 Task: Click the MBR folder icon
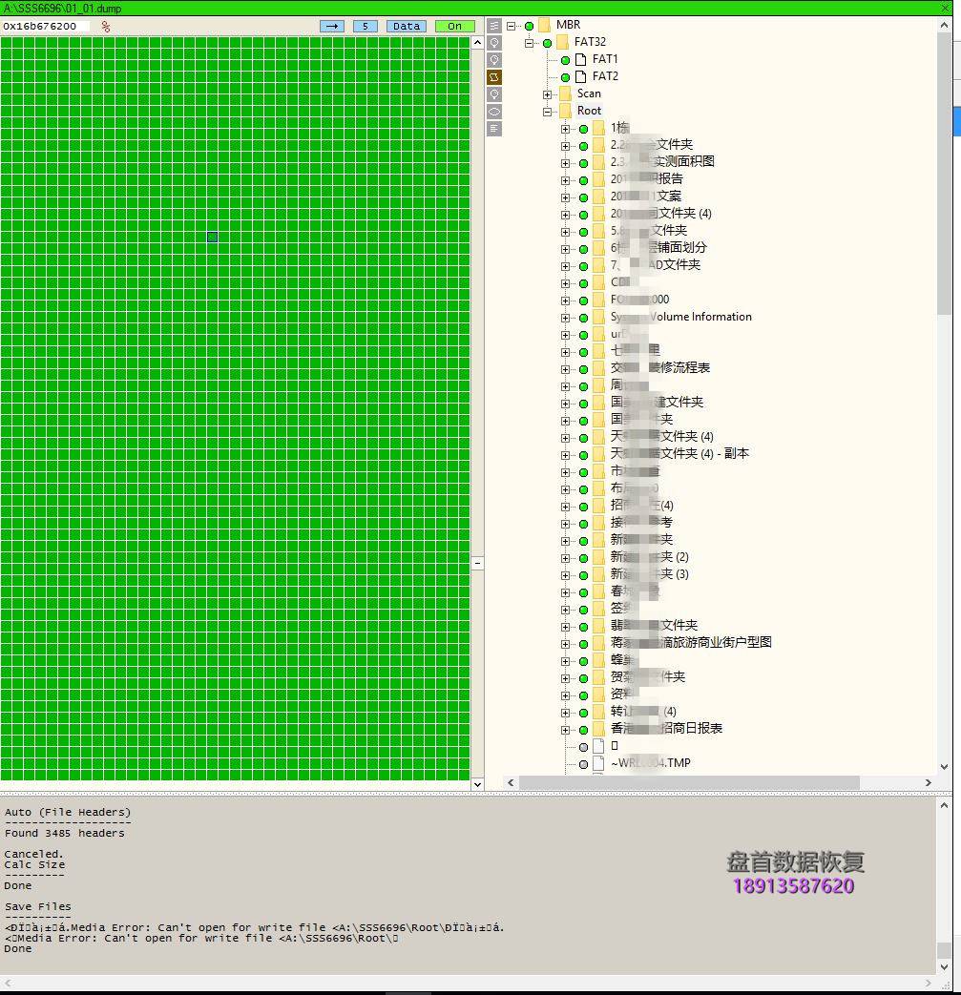coord(544,25)
